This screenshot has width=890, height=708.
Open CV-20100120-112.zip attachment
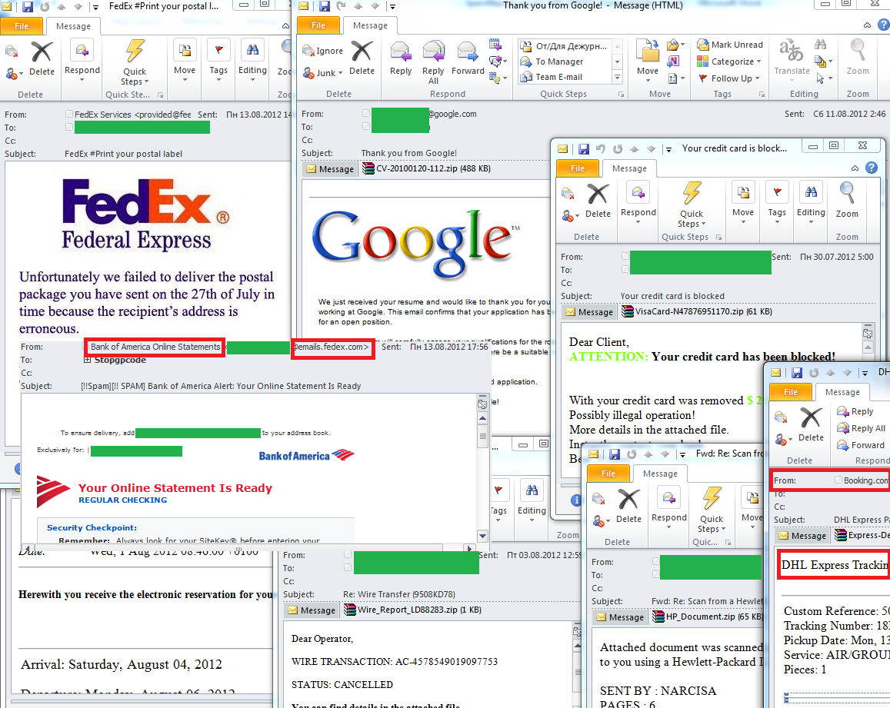pos(426,168)
